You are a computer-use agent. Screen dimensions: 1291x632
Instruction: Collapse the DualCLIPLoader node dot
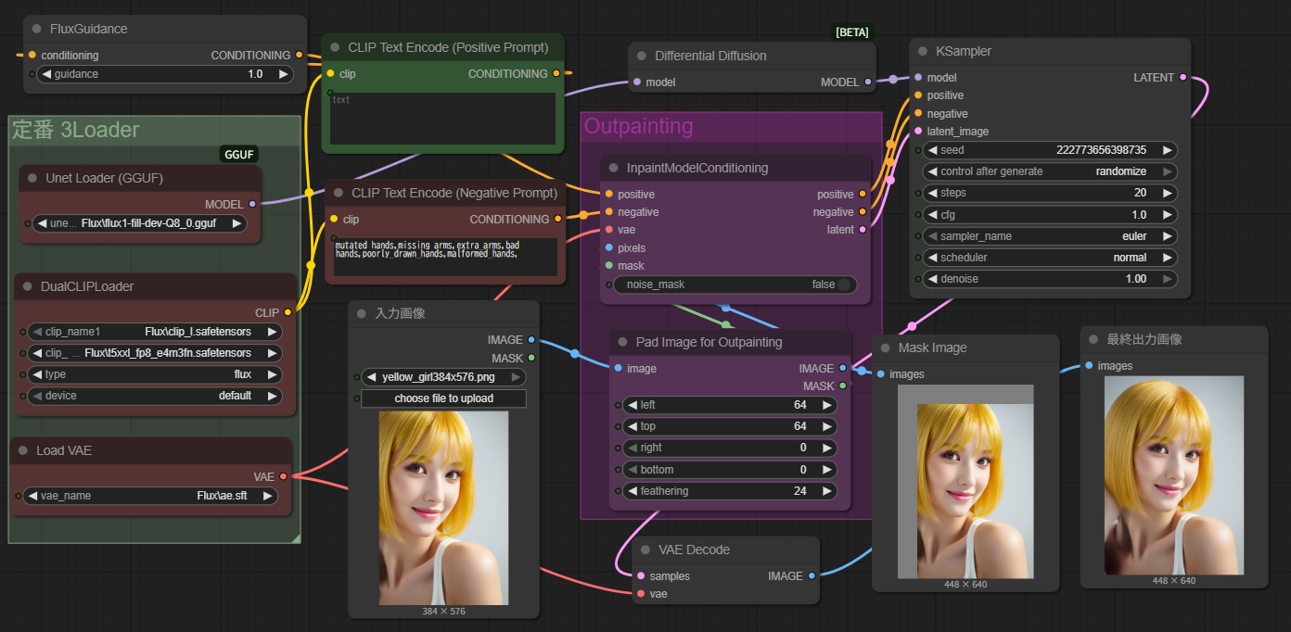point(27,286)
